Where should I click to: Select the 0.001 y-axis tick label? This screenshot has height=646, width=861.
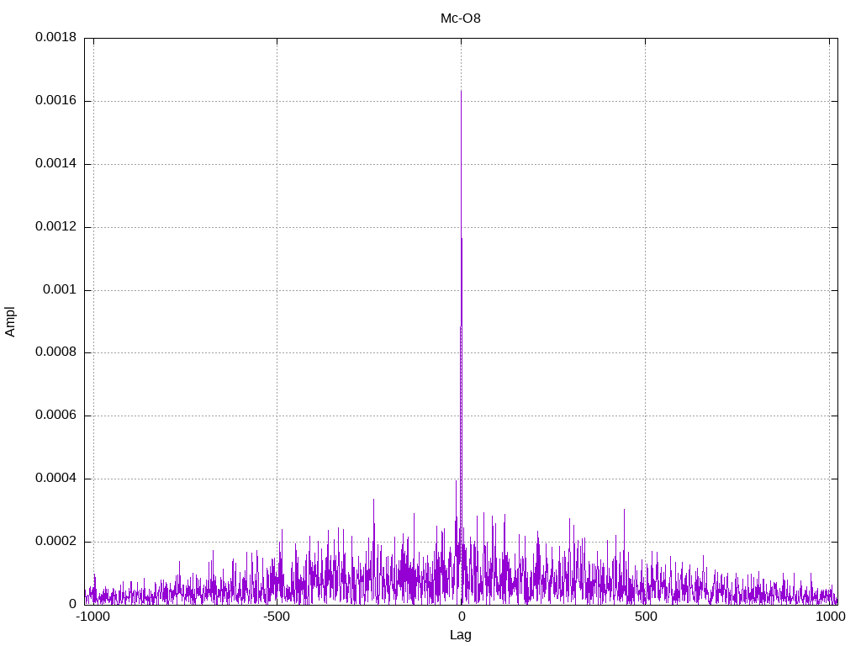click(x=61, y=289)
